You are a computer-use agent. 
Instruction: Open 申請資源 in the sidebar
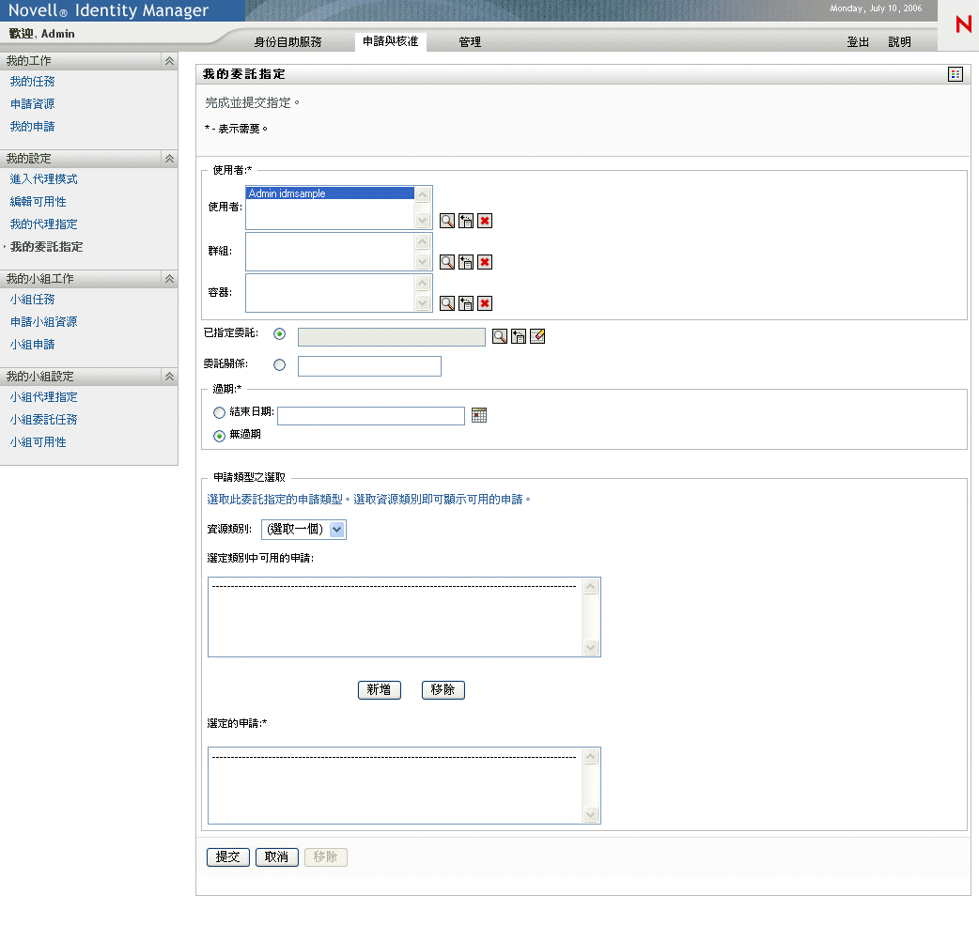[x=33, y=104]
